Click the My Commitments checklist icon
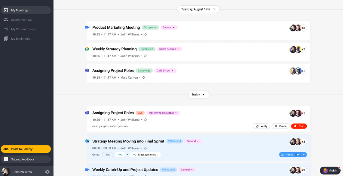The width and height of the screenshot is (343, 176). click(x=6, y=29)
